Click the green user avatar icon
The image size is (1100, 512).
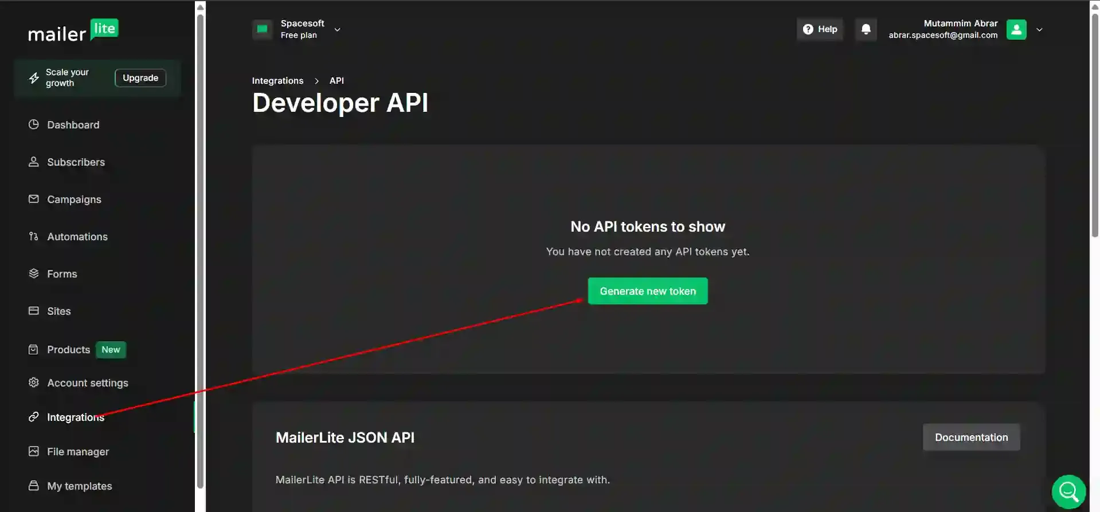tap(1016, 29)
